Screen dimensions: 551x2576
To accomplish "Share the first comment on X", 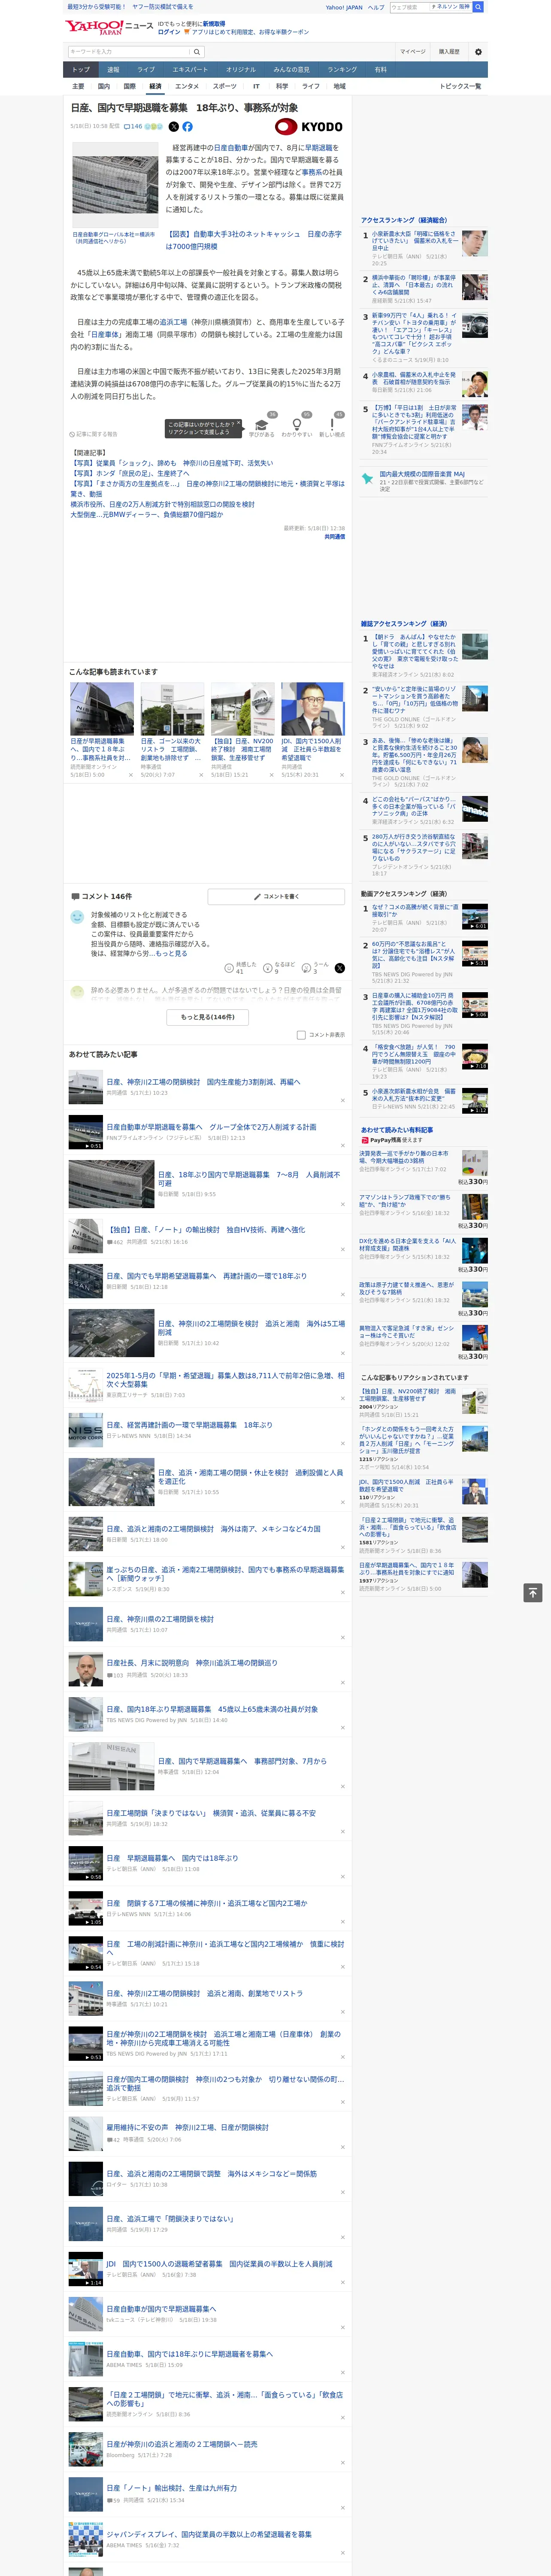I will click(x=340, y=968).
